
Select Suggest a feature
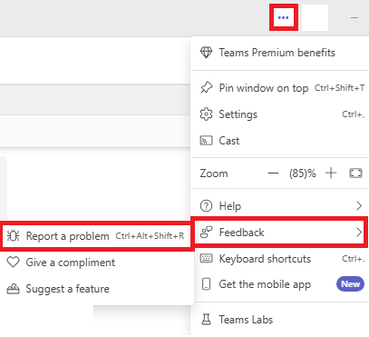pos(96,289)
